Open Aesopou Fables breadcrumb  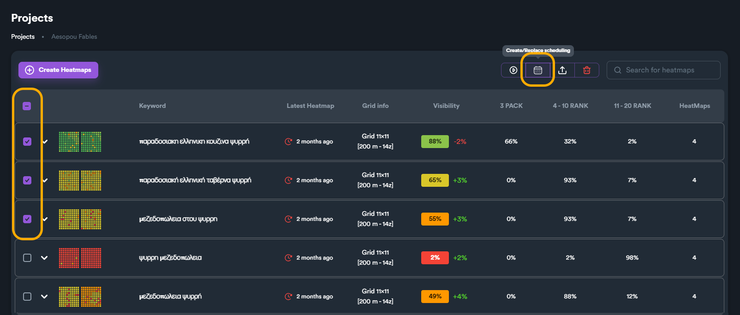[x=74, y=36]
